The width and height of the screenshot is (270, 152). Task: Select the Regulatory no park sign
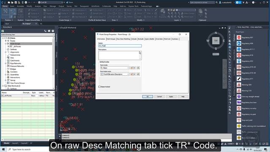(239, 114)
